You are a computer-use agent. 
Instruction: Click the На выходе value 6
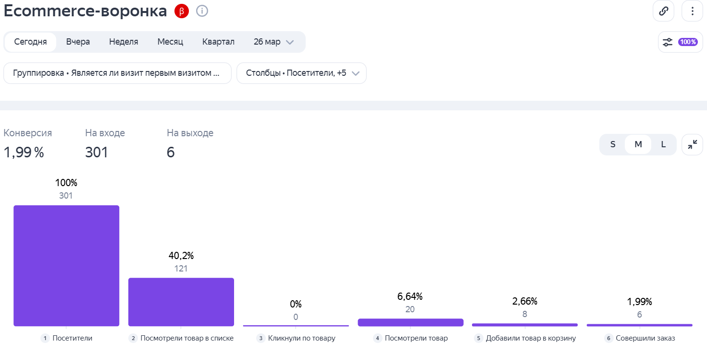[x=171, y=153]
